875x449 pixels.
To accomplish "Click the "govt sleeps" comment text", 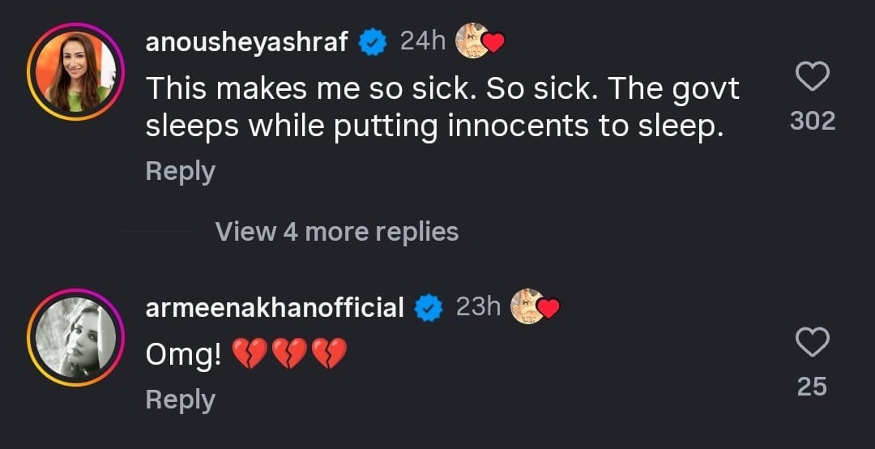I will click(x=442, y=108).
